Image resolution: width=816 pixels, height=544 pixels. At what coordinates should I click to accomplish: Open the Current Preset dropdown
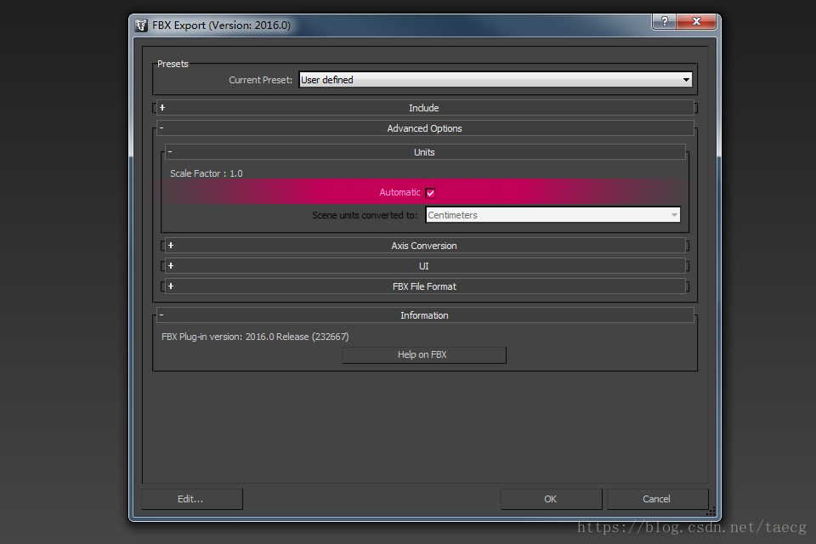(x=496, y=80)
